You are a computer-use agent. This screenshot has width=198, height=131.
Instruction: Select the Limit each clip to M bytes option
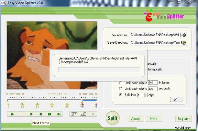coord(120,83)
